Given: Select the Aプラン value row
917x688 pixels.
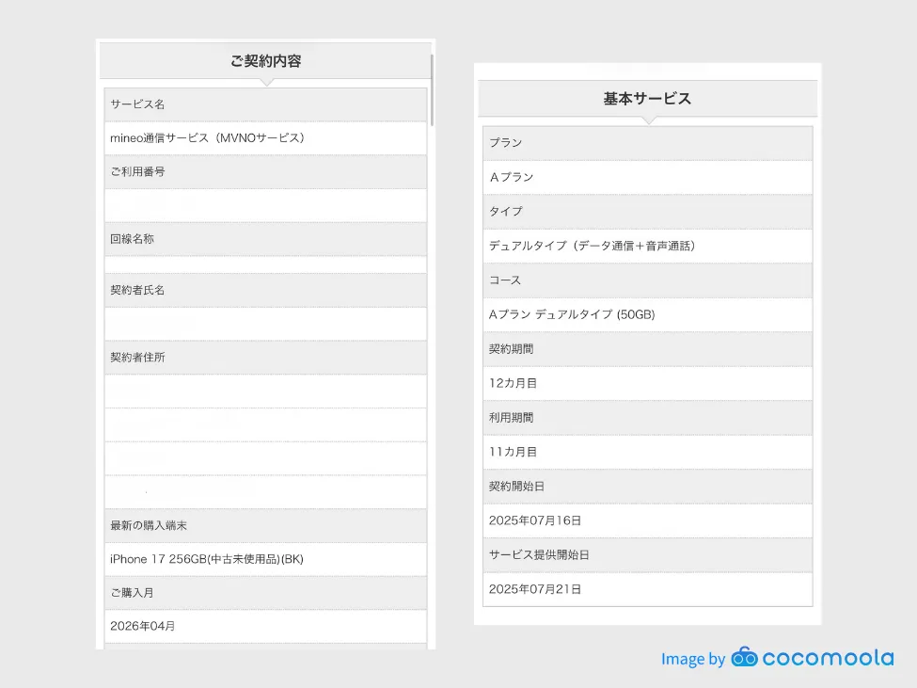Looking at the screenshot, I should (647, 177).
